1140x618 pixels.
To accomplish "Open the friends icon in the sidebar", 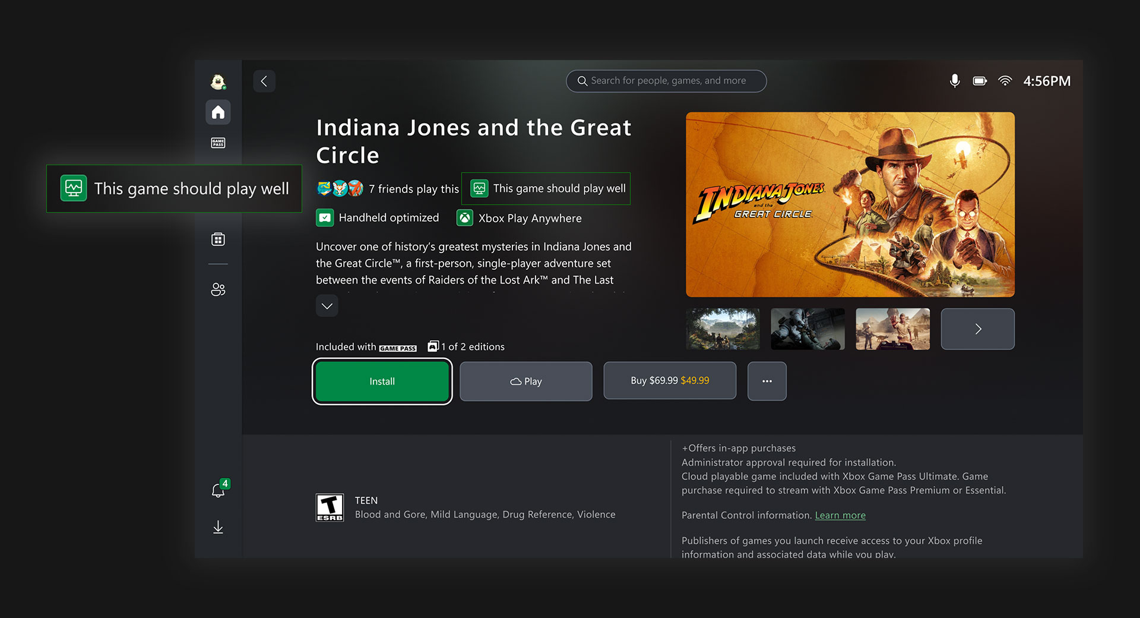I will click(x=218, y=289).
